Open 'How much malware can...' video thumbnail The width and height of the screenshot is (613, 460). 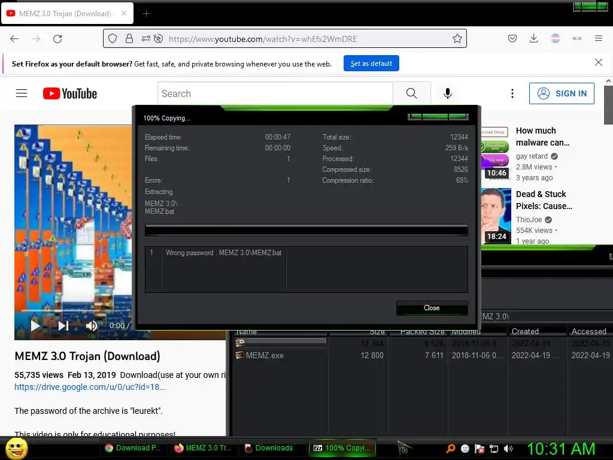click(496, 153)
